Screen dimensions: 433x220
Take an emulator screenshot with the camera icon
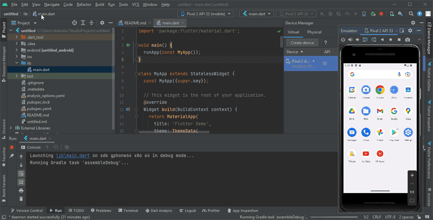pyautogui.click(x=407, y=40)
